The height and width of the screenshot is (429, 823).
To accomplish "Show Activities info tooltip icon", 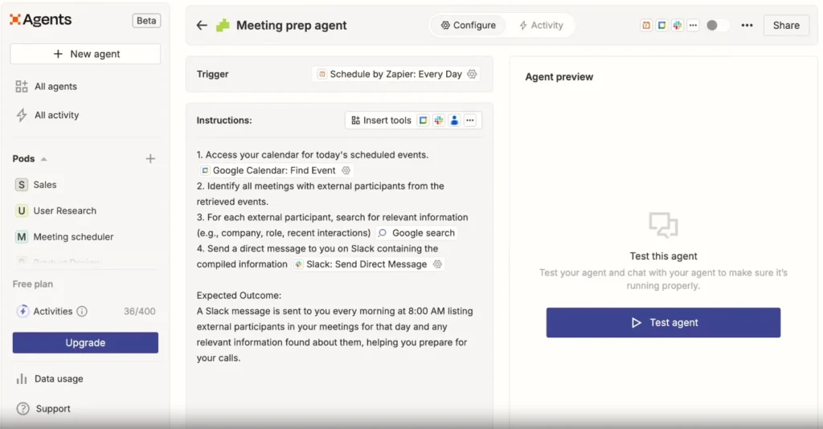I will tap(82, 311).
